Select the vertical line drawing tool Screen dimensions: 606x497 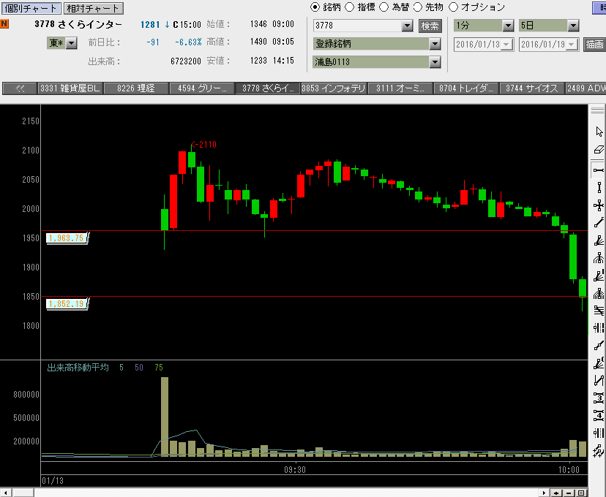(x=599, y=188)
